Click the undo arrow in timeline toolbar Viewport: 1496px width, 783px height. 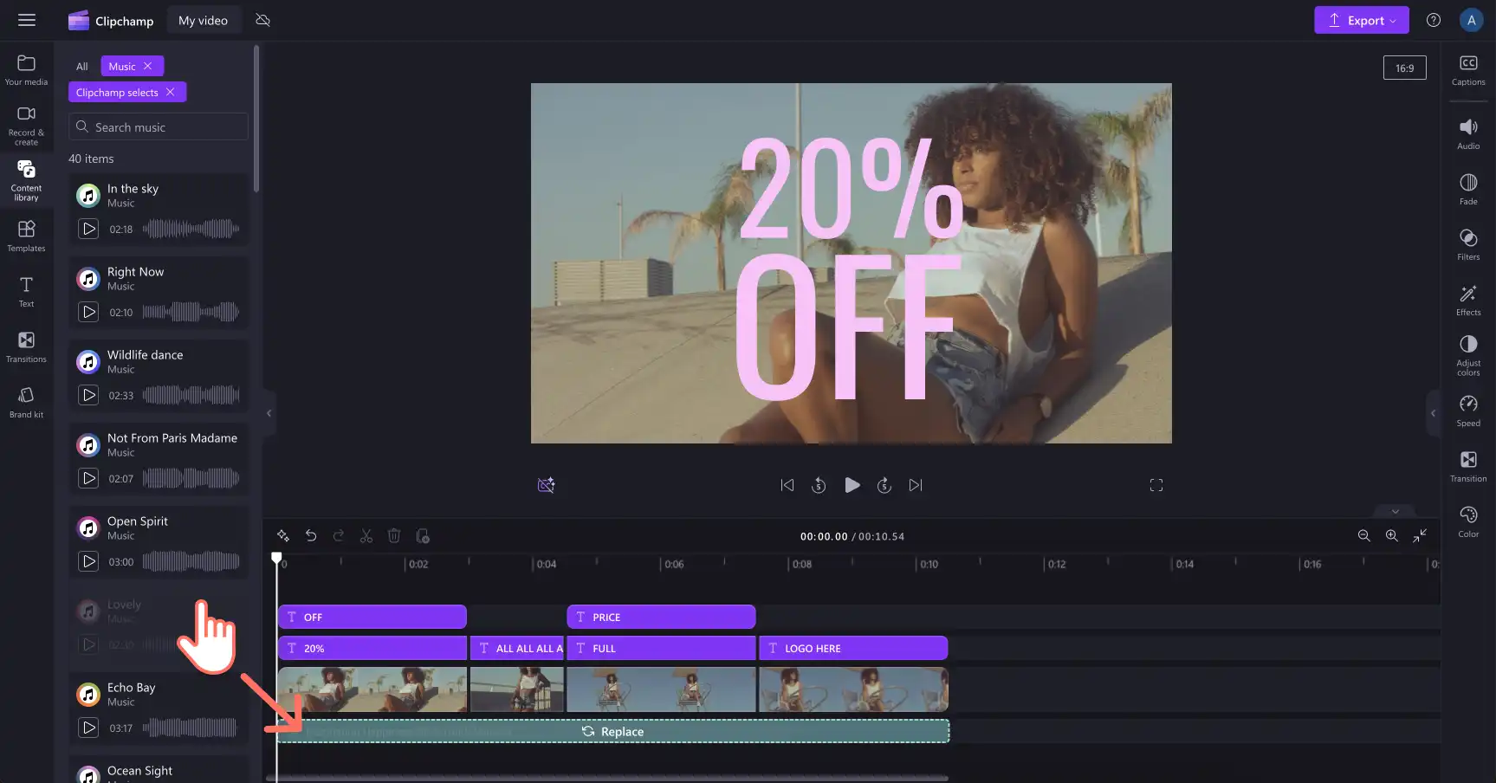311,536
